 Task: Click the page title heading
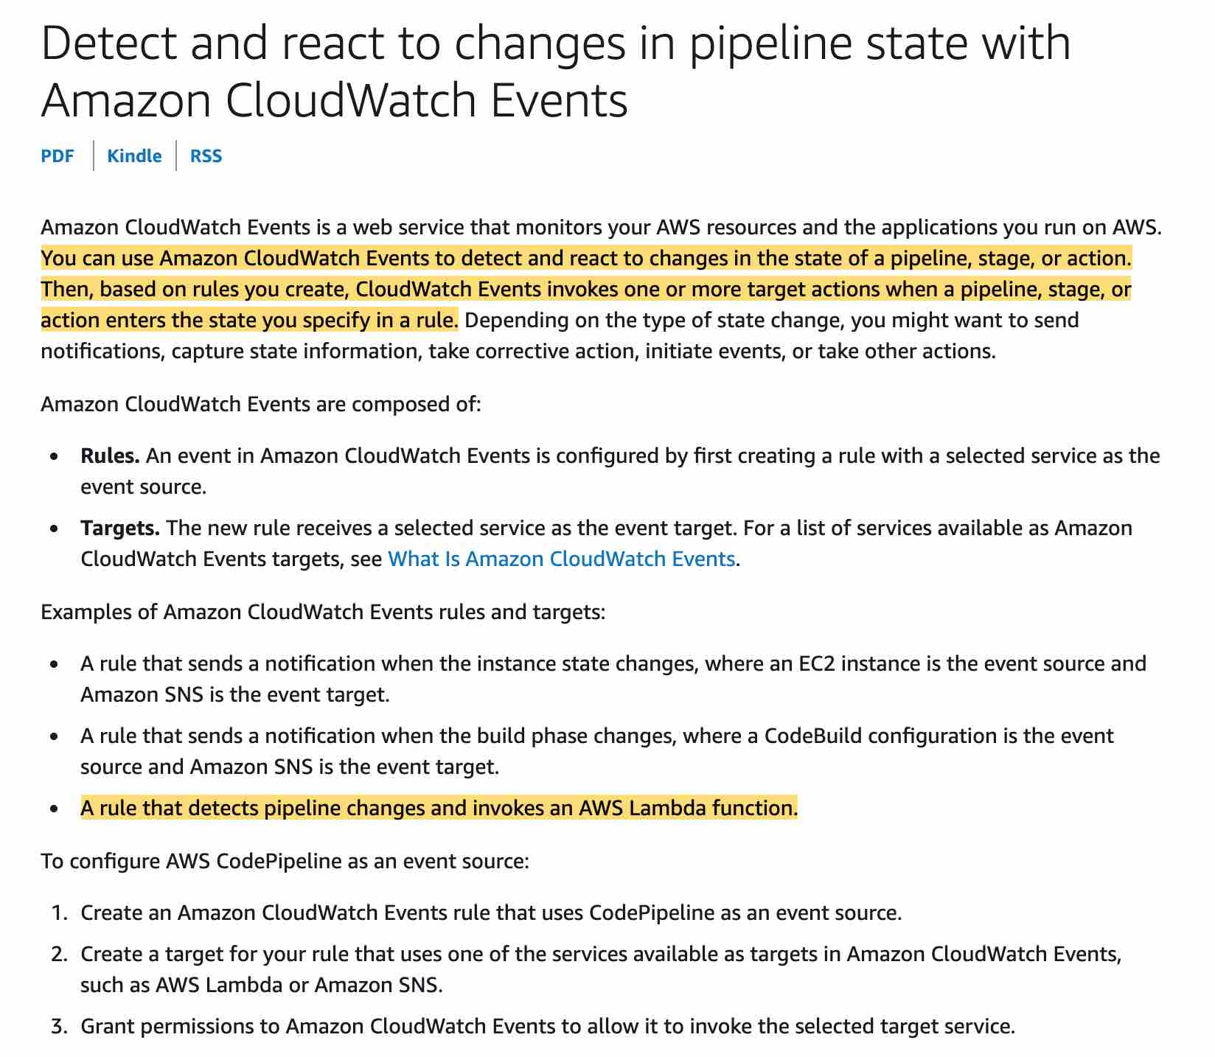click(556, 71)
